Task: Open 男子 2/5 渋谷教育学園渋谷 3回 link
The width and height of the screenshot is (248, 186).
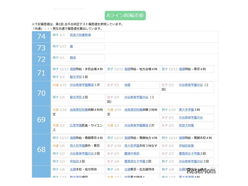Action: coord(191,161)
